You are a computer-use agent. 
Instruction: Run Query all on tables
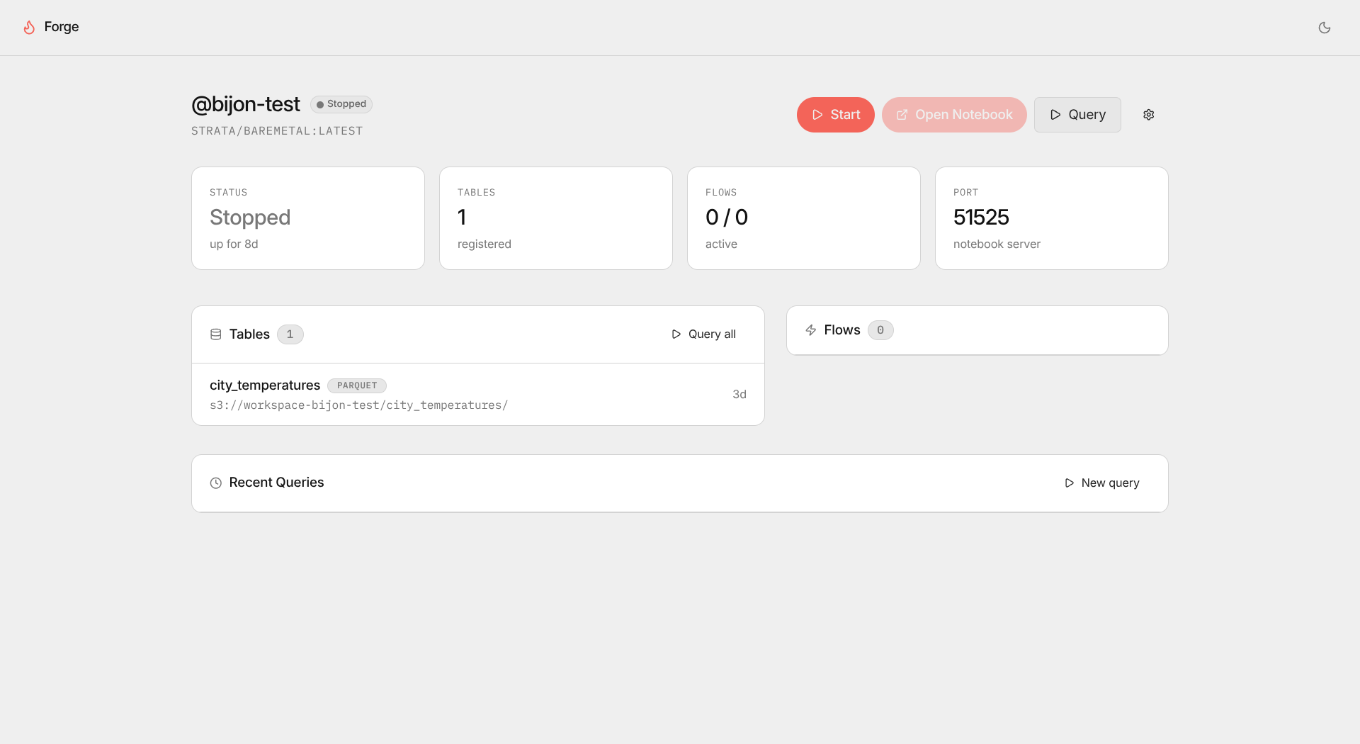[703, 334]
